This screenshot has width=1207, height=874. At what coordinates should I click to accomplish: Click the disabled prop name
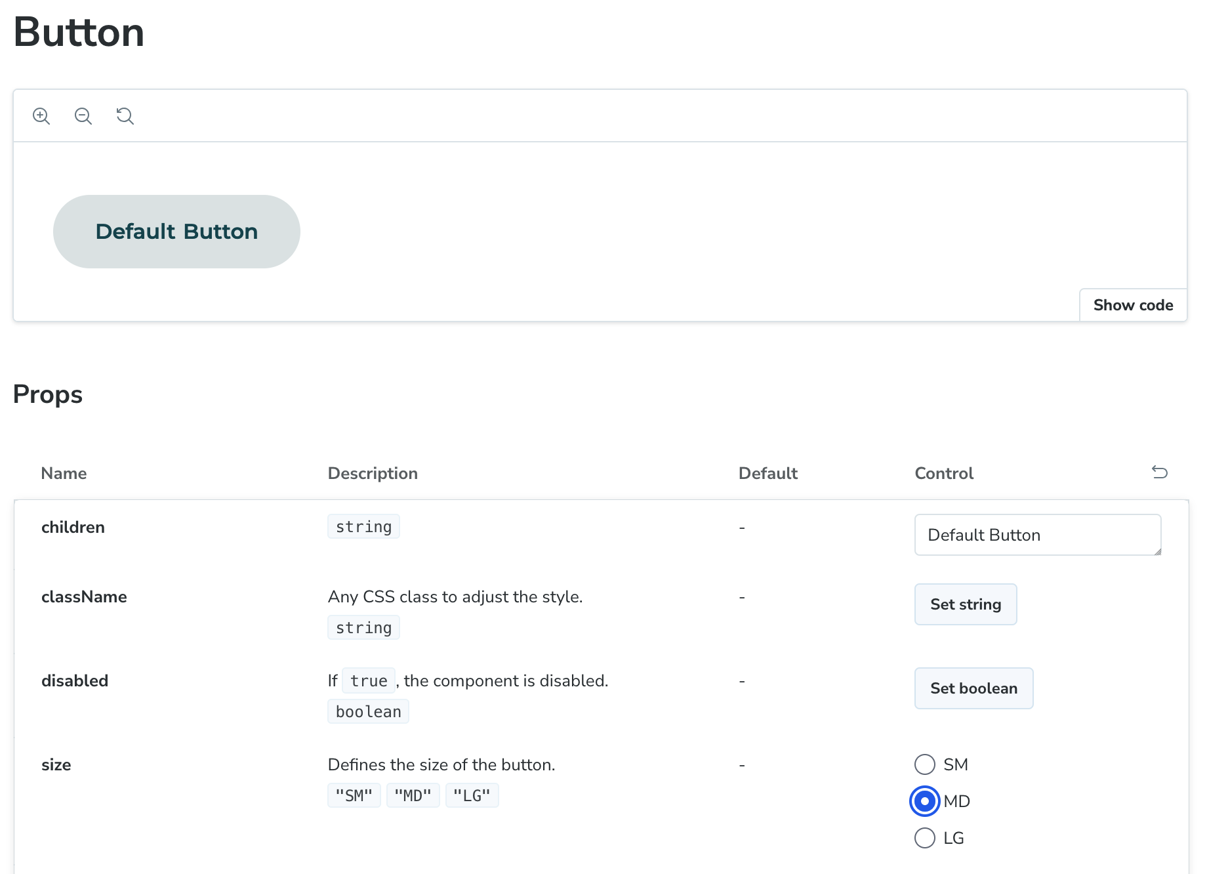pyautogui.click(x=75, y=680)
